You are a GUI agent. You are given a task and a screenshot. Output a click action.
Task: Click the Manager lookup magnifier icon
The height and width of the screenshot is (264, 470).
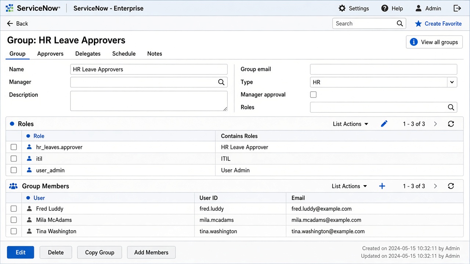point(221,82)
